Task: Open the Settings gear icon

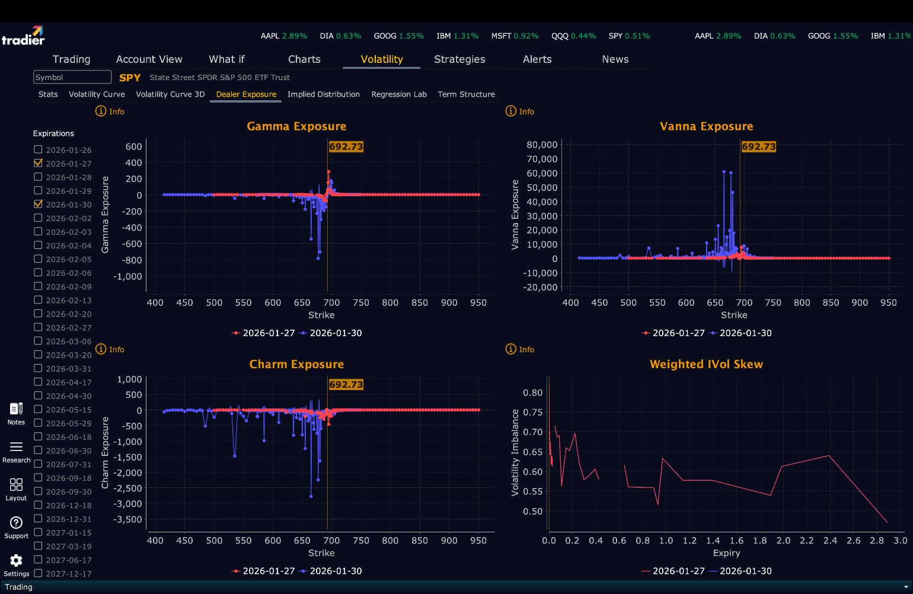Action: click(16, 560)
